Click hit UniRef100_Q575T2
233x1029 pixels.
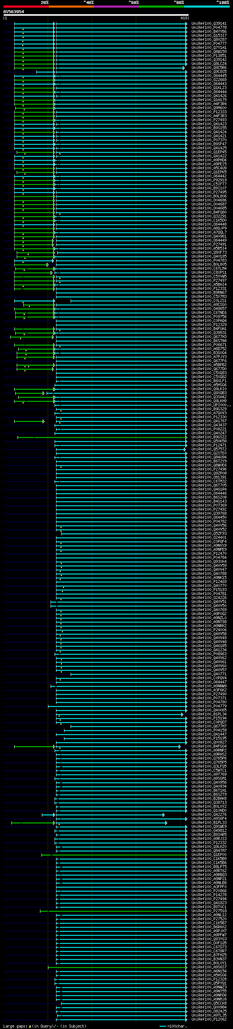[209, 449]
